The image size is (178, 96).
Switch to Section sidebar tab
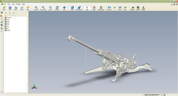point(2,25)
